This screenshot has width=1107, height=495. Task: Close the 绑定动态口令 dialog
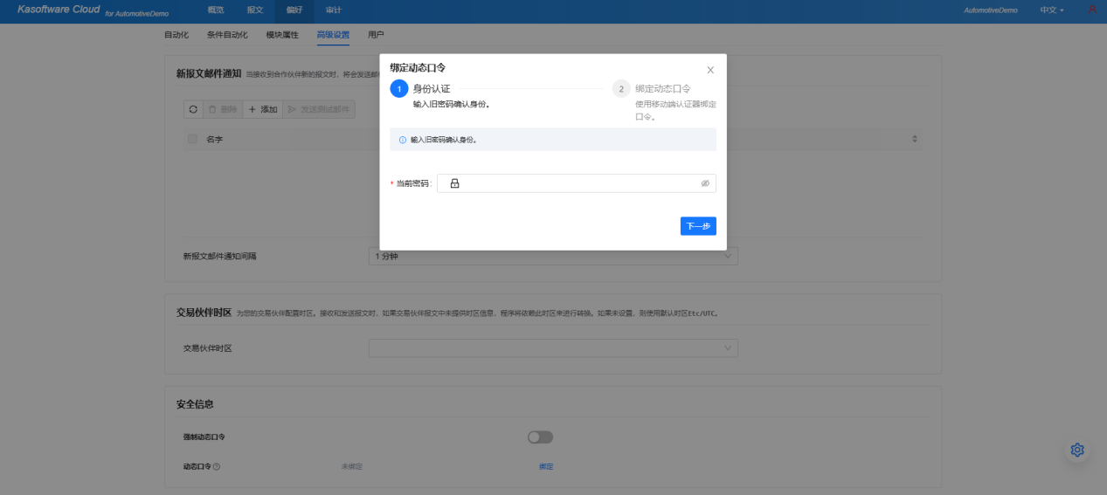click(710, 70)
